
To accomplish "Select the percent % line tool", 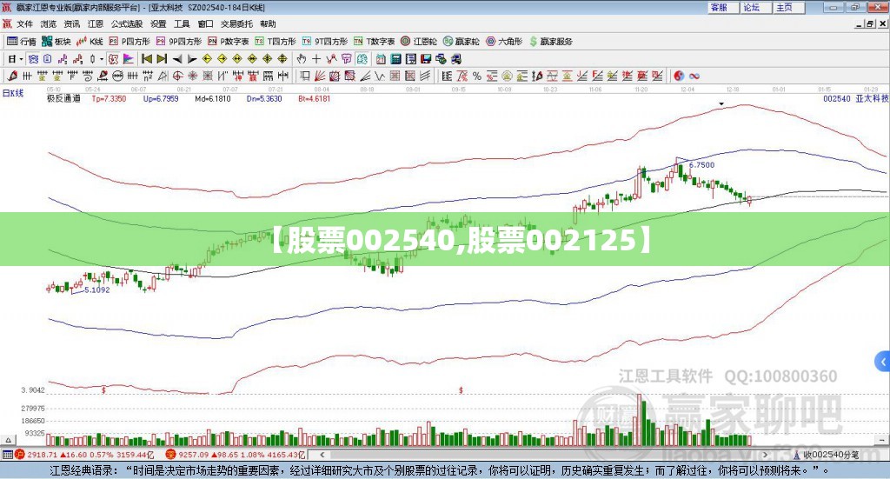I will click(477, 76).
